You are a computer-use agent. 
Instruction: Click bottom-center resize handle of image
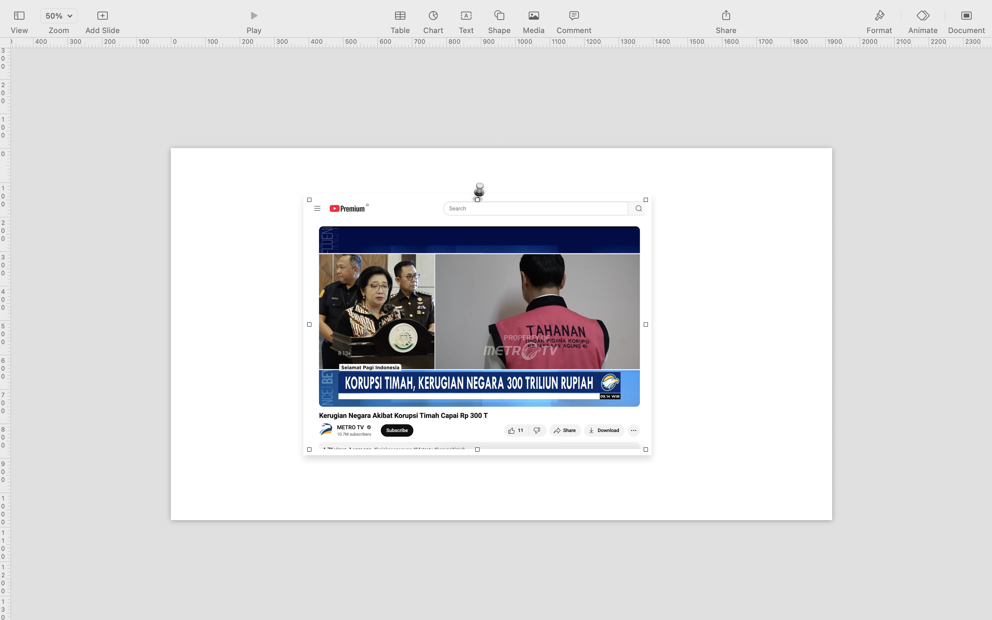coord(477,450)
